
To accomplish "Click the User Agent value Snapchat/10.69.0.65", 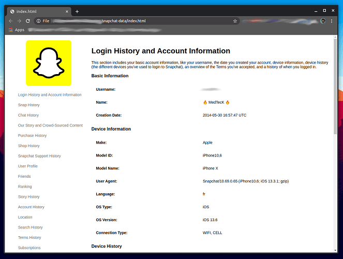I will pyautogui.click(x=246, y=181).
